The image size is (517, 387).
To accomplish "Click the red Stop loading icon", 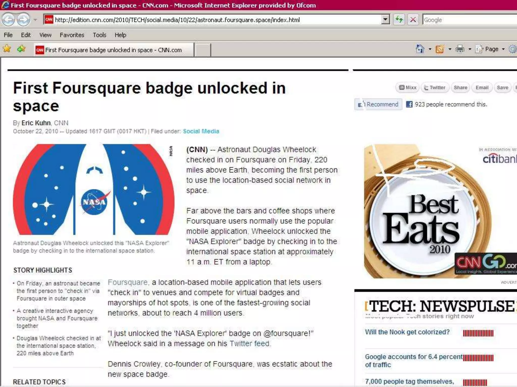I will [x=413, y=20].
